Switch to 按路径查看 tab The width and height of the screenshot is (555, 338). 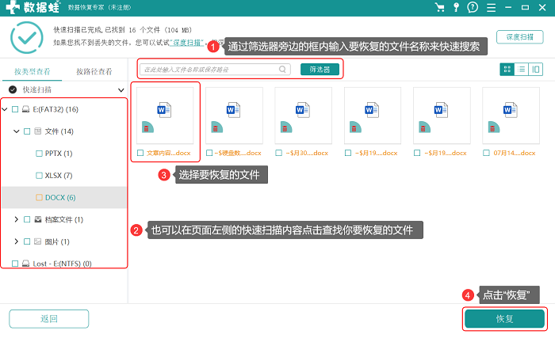pyautogui.click(x=94, y=72)
